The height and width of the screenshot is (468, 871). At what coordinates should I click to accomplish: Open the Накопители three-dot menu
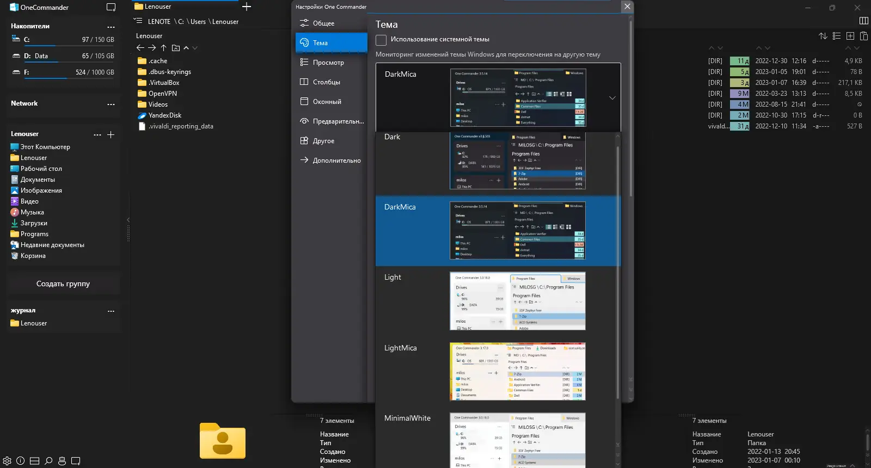click(111, 27)
